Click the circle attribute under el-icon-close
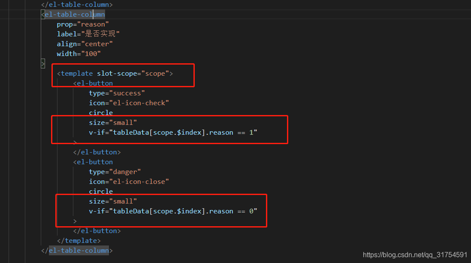This screenshot has height=263, width=471. tap(101, 192)
